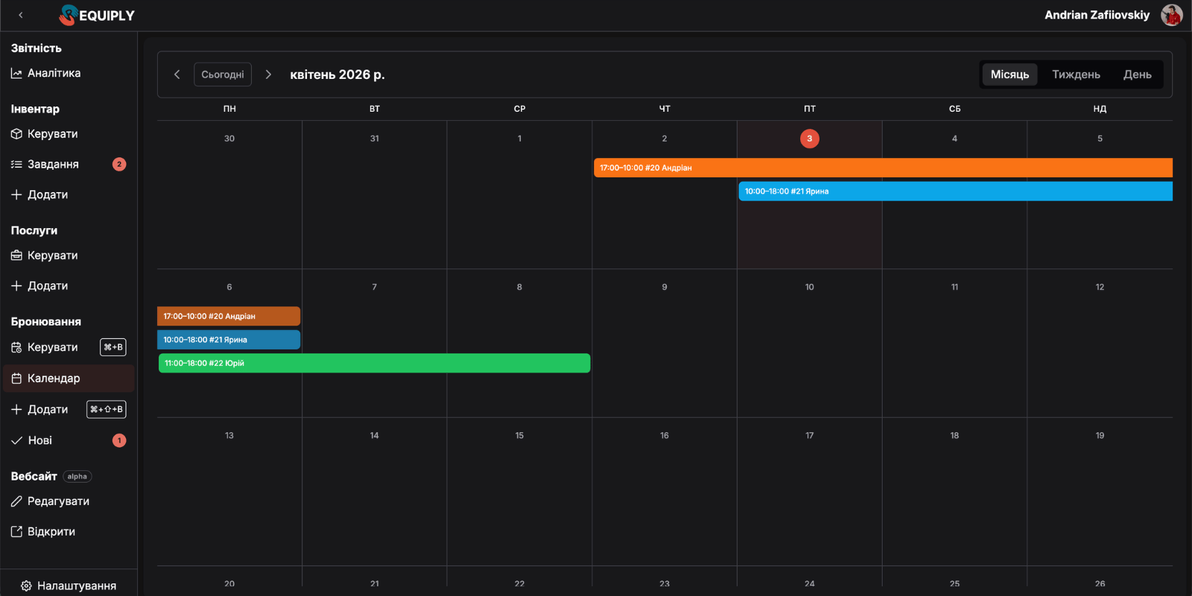Switch calendar to День view

[1137, 74]
